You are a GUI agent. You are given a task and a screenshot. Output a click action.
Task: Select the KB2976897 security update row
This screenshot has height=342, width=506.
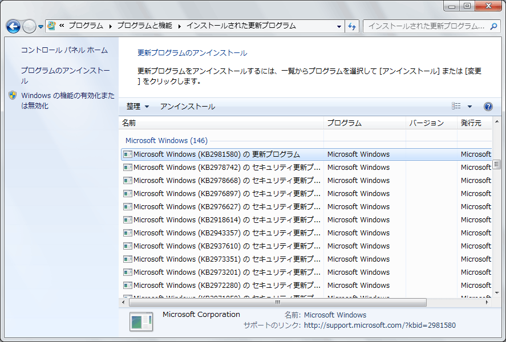pyautogui.click(x=306, y=194)
